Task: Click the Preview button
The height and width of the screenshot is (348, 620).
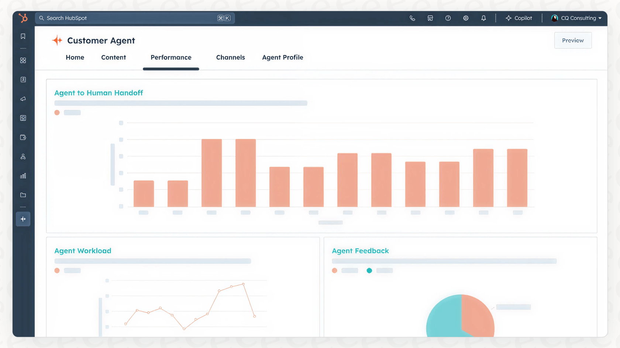Action: pos(573,40)
